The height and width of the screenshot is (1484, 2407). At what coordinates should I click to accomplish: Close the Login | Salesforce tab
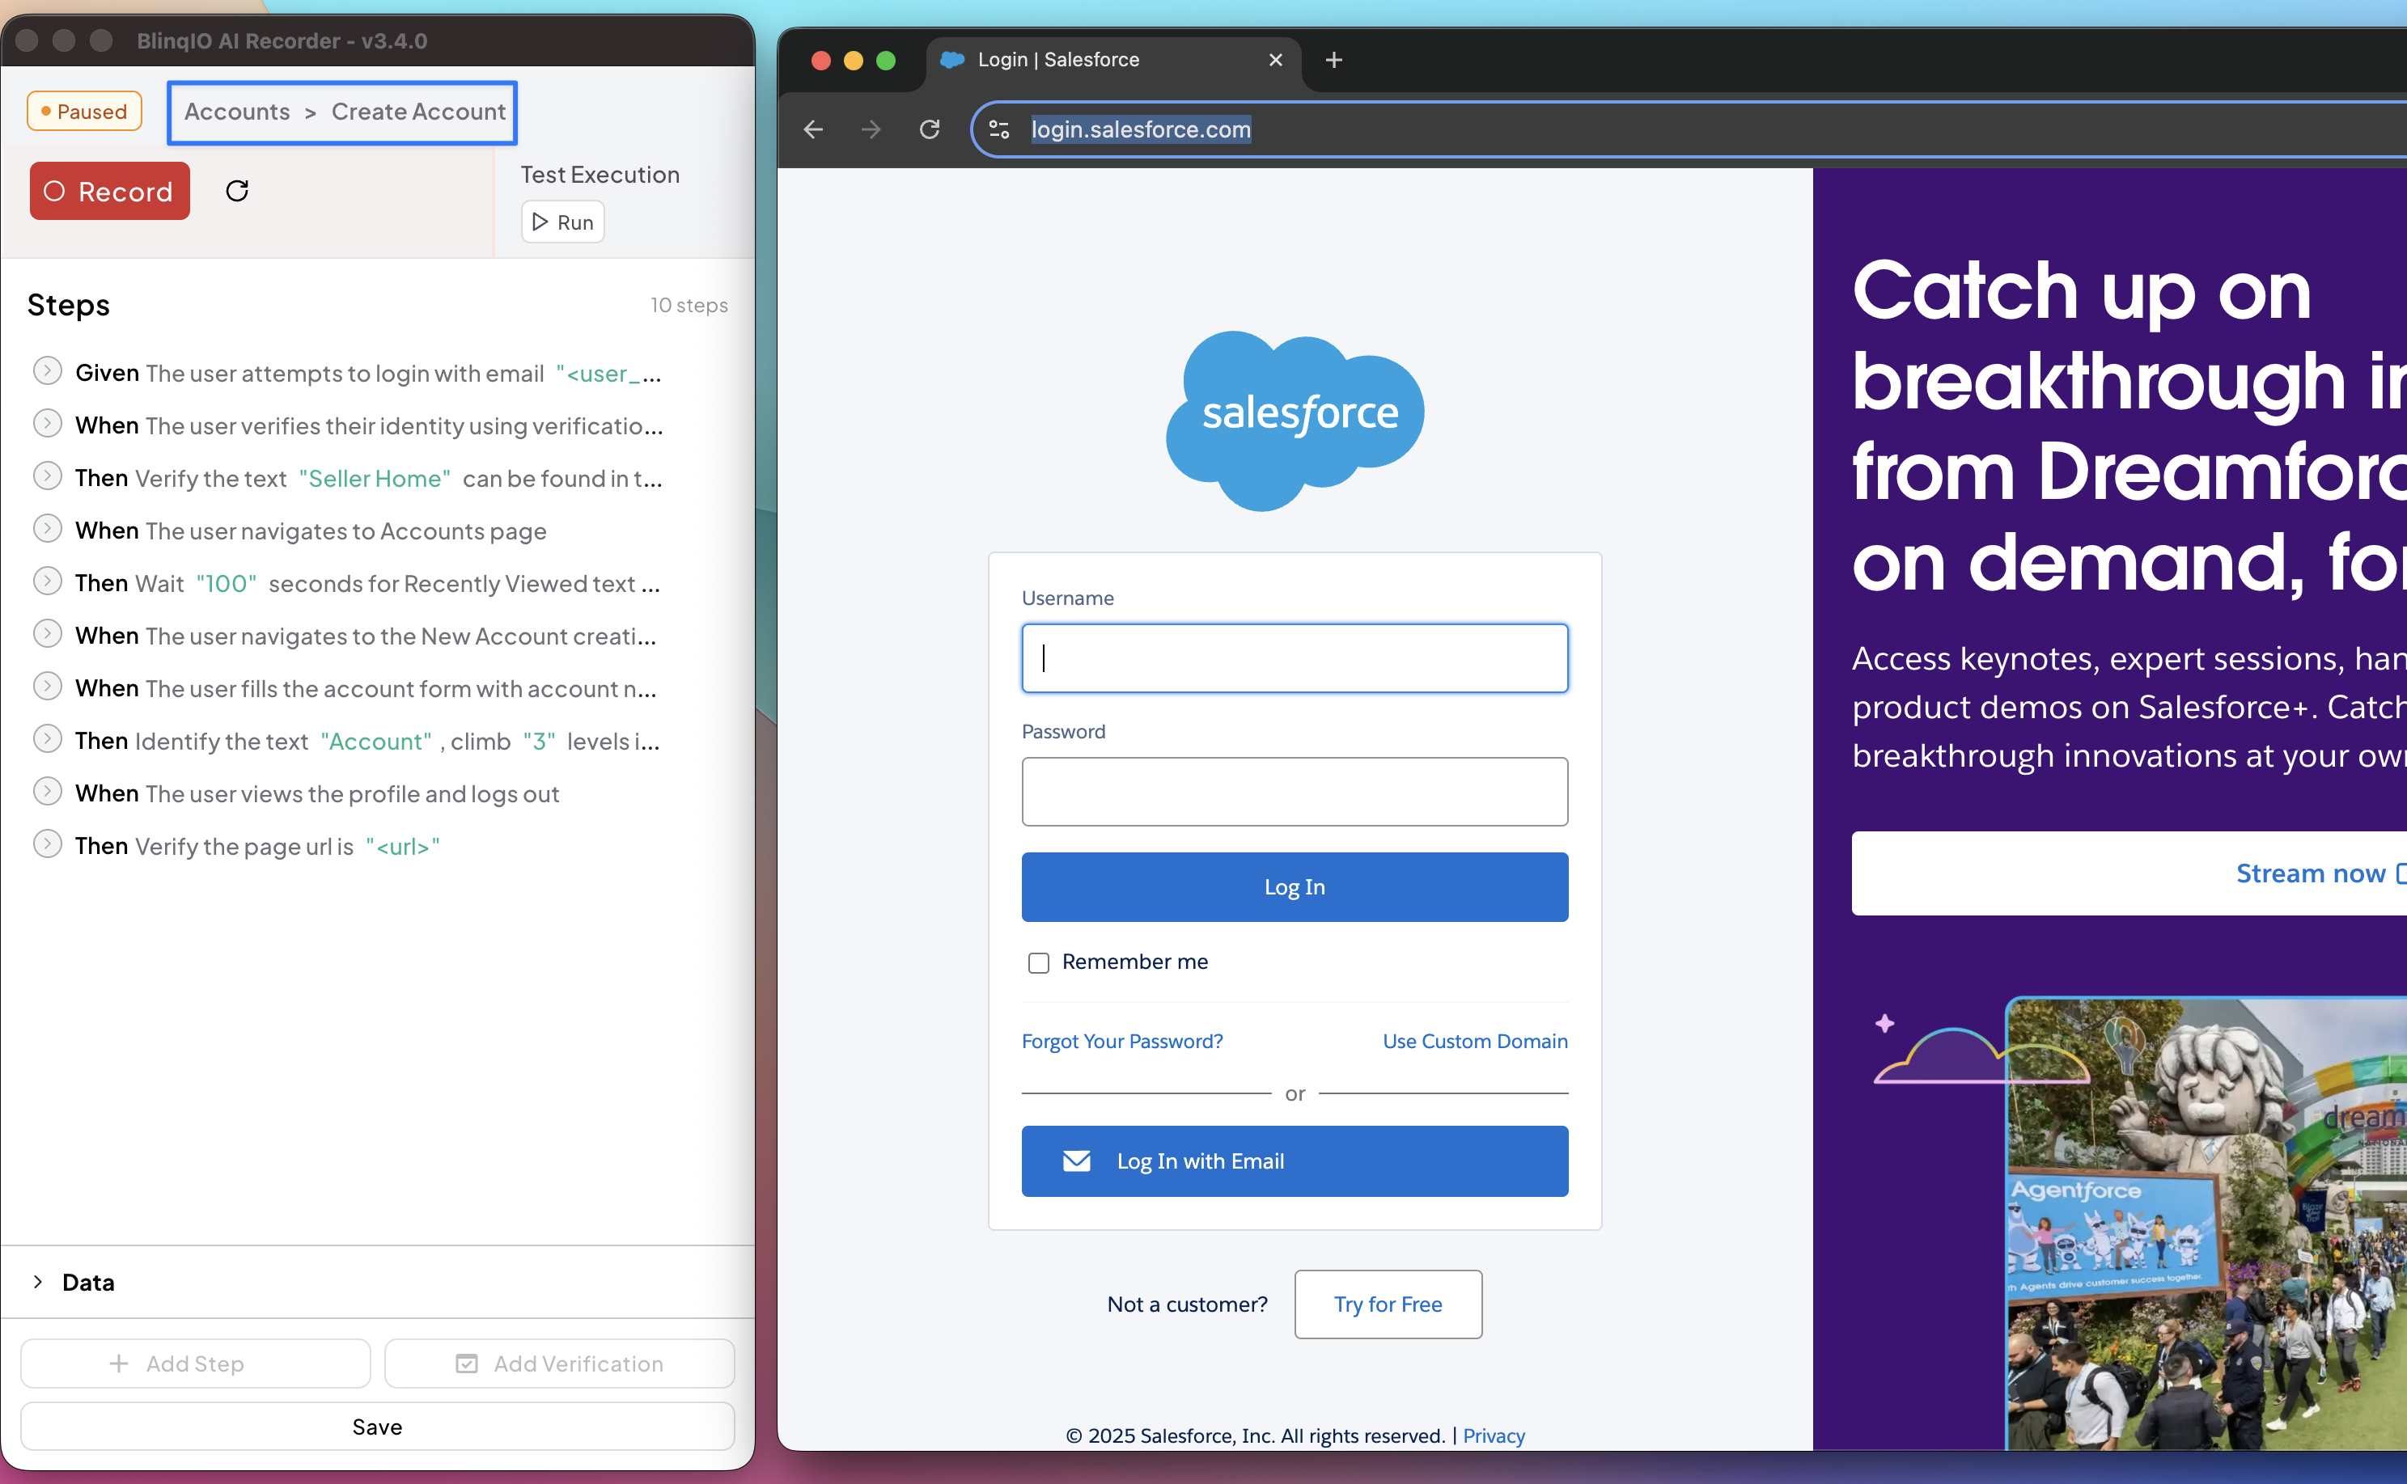[x=1275, y=60]
